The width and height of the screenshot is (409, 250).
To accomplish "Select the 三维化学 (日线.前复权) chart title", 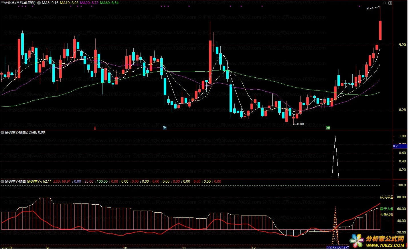I will coord(18,3).
